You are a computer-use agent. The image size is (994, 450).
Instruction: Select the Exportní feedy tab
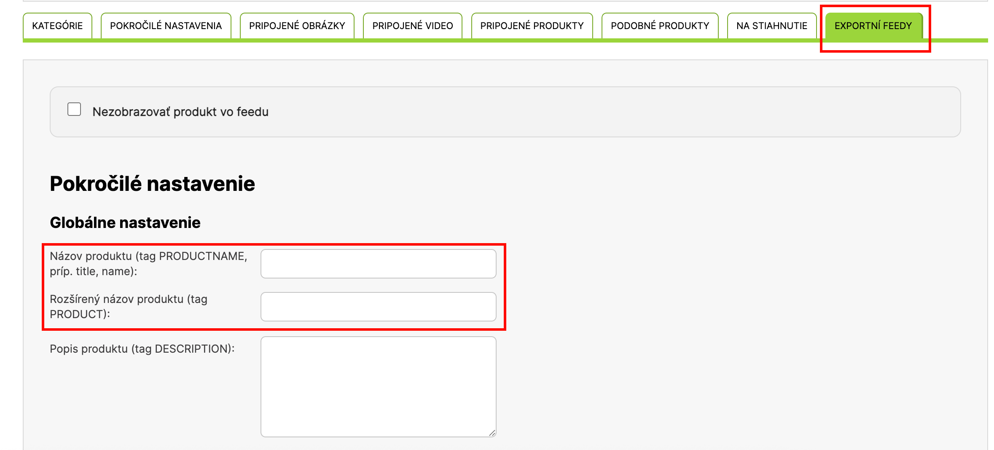pos(873,26)
